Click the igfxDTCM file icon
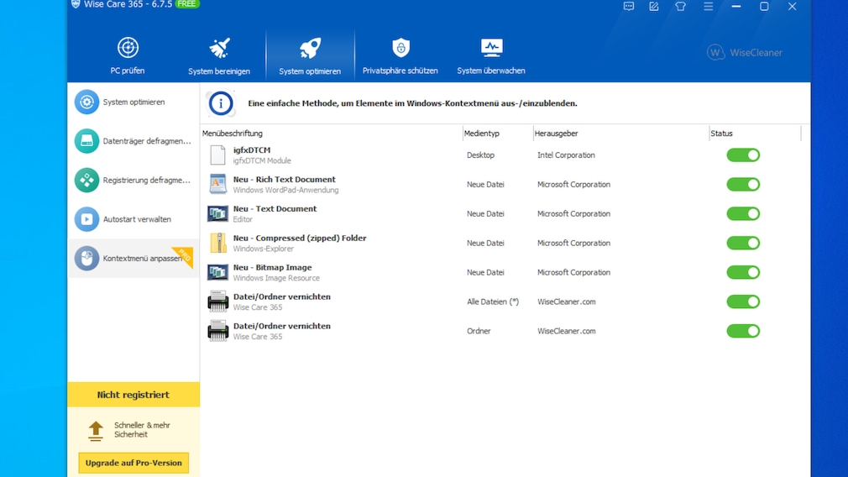The width and height of the screenshot is (848, 477). (x=218, y=155)
